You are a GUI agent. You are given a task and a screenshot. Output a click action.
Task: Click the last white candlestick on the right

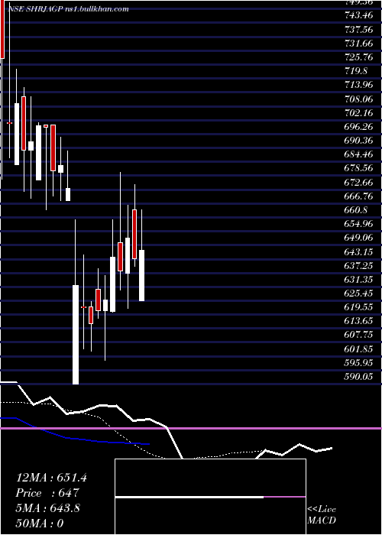pos(141,275)
